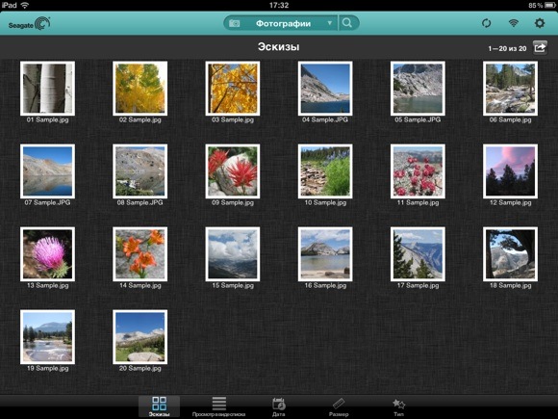Tap the share/export icon
558x419 pixels.
(540, 47)
